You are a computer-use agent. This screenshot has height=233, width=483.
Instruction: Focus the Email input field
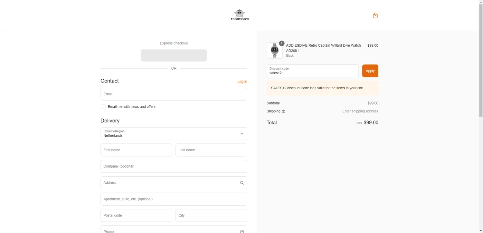pyautogui.click(x=174, y=94)
